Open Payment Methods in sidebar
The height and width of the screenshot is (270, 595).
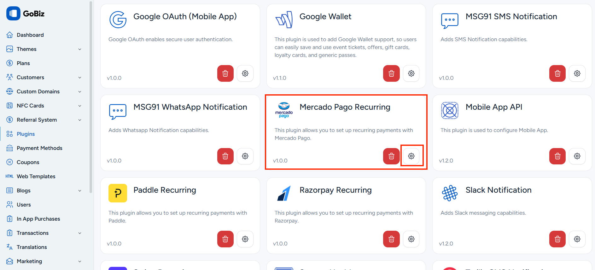(x=39, y=148)
